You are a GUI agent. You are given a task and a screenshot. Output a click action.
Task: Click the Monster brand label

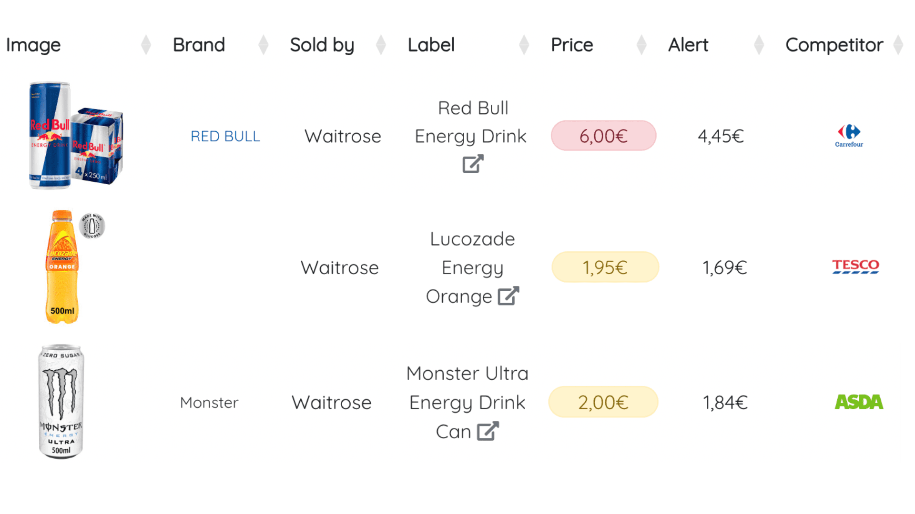point(209,402)
